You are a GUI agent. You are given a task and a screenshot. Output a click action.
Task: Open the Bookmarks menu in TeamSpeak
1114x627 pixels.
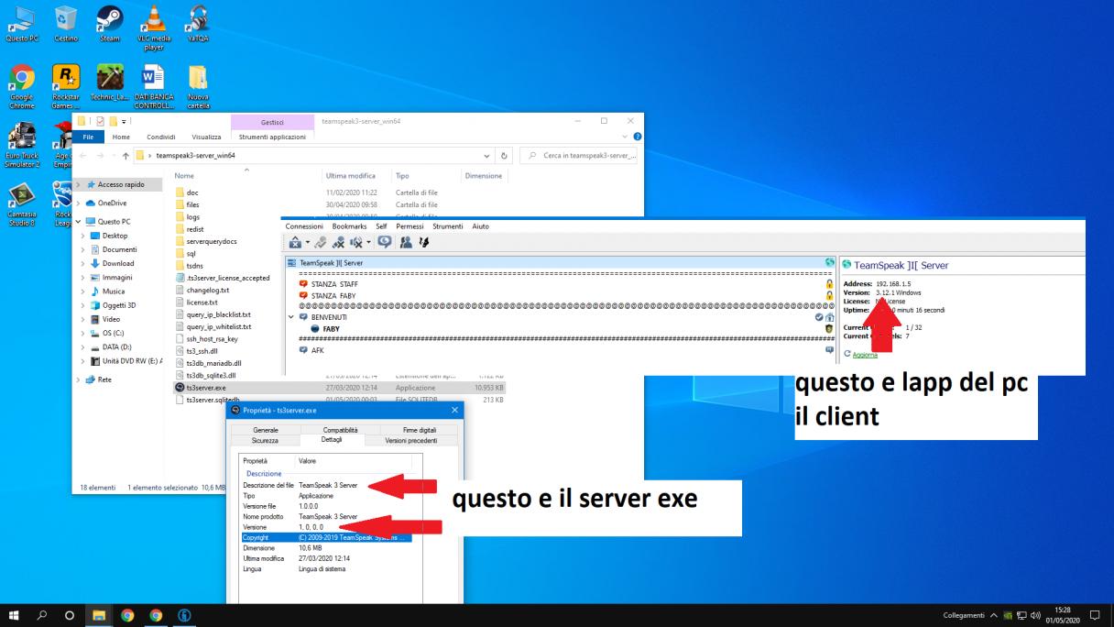(349, 225)
